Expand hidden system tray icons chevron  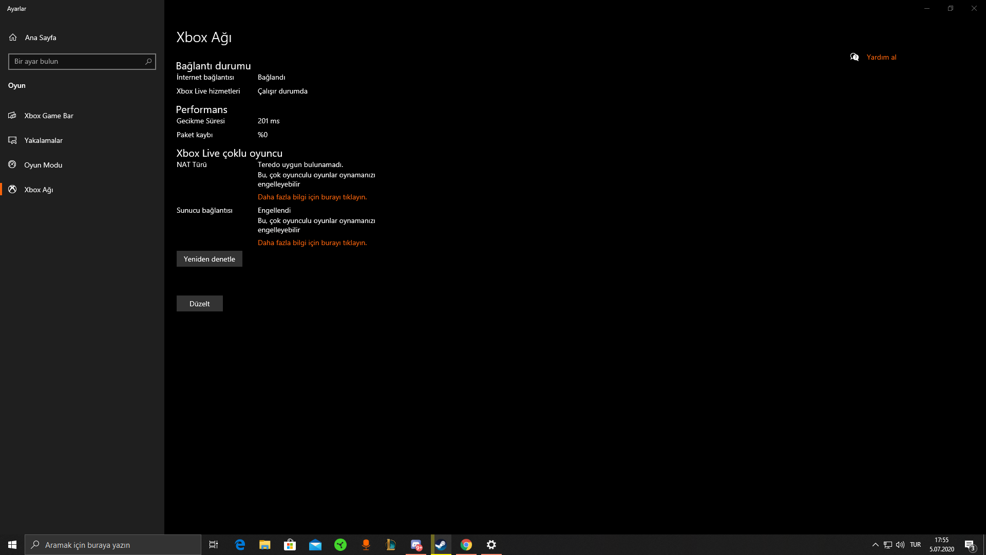[875, 545]
